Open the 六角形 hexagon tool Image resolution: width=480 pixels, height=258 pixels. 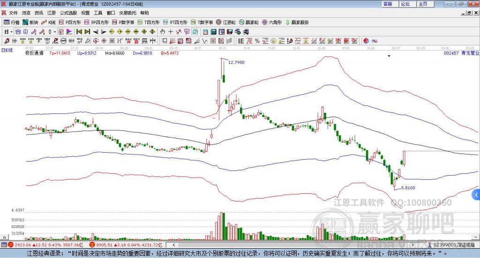272,22
